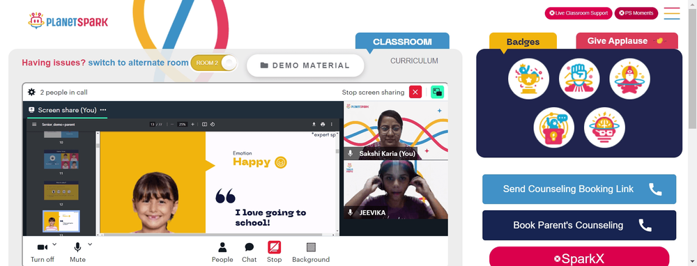Click the green picture-in-picture layout icon

438,92
